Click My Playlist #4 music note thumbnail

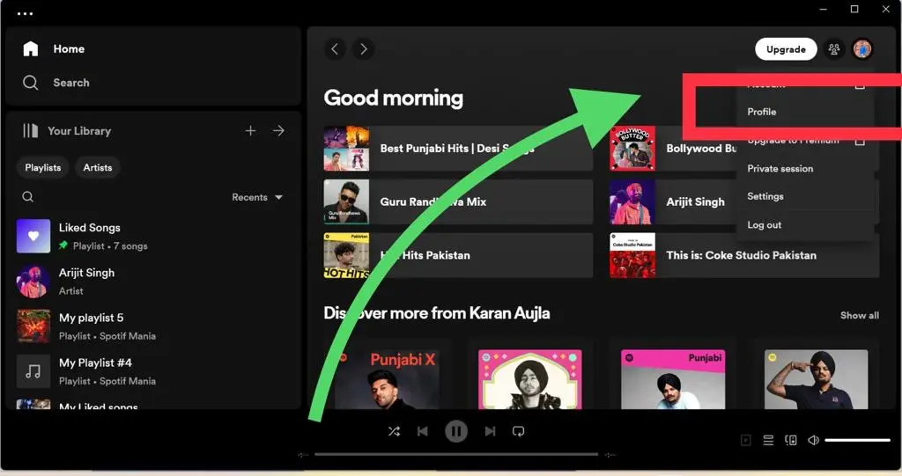[33, 371]
